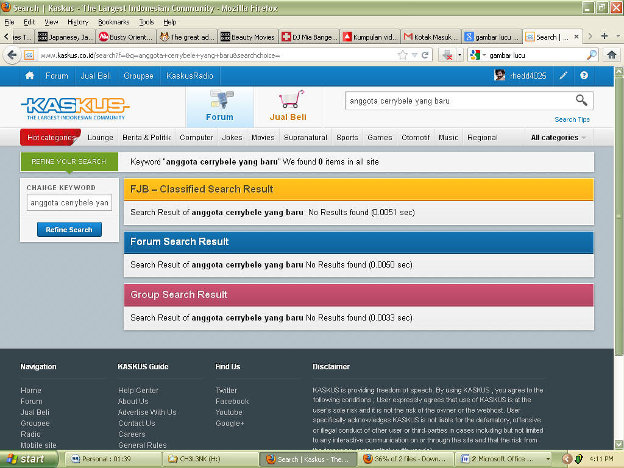Expand the system tray arrow
624x468 pixels.
click(x=567, y=459)
